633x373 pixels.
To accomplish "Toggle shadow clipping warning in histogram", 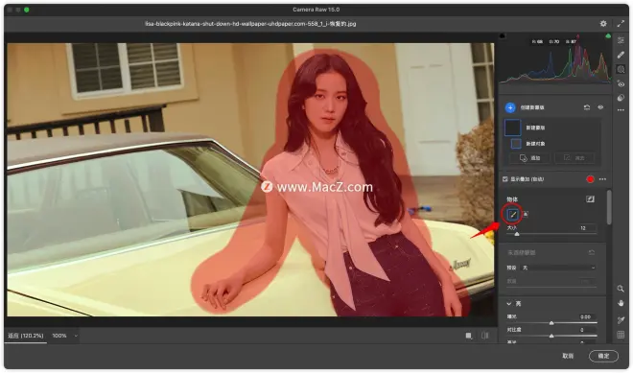I will tap(503, 35).
